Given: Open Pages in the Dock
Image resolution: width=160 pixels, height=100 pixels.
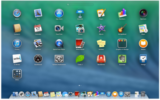Looking at the screenshot, I should click(90, 94).
